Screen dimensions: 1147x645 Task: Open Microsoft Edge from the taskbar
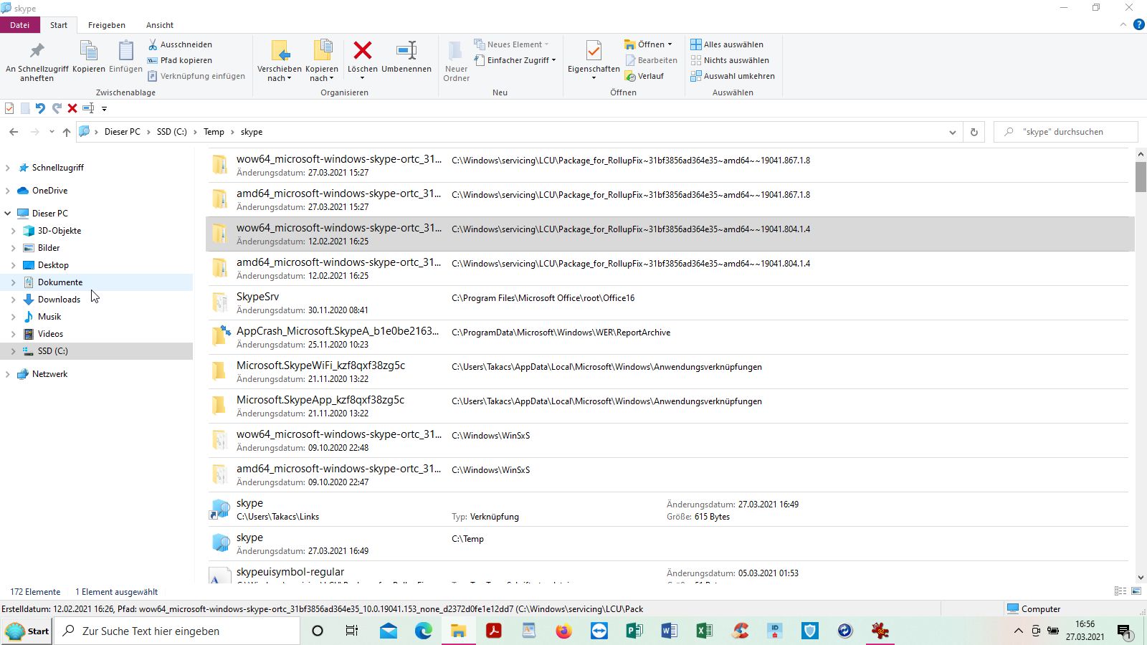pos(424,631)
